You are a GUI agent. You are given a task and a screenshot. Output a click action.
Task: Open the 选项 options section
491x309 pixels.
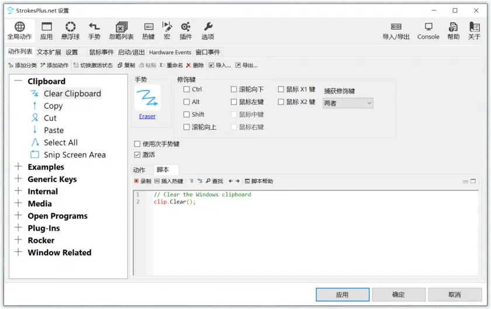click(x=208, y=31)
